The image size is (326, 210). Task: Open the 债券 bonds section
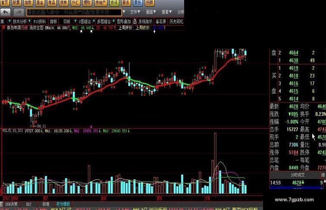[63, 3]
